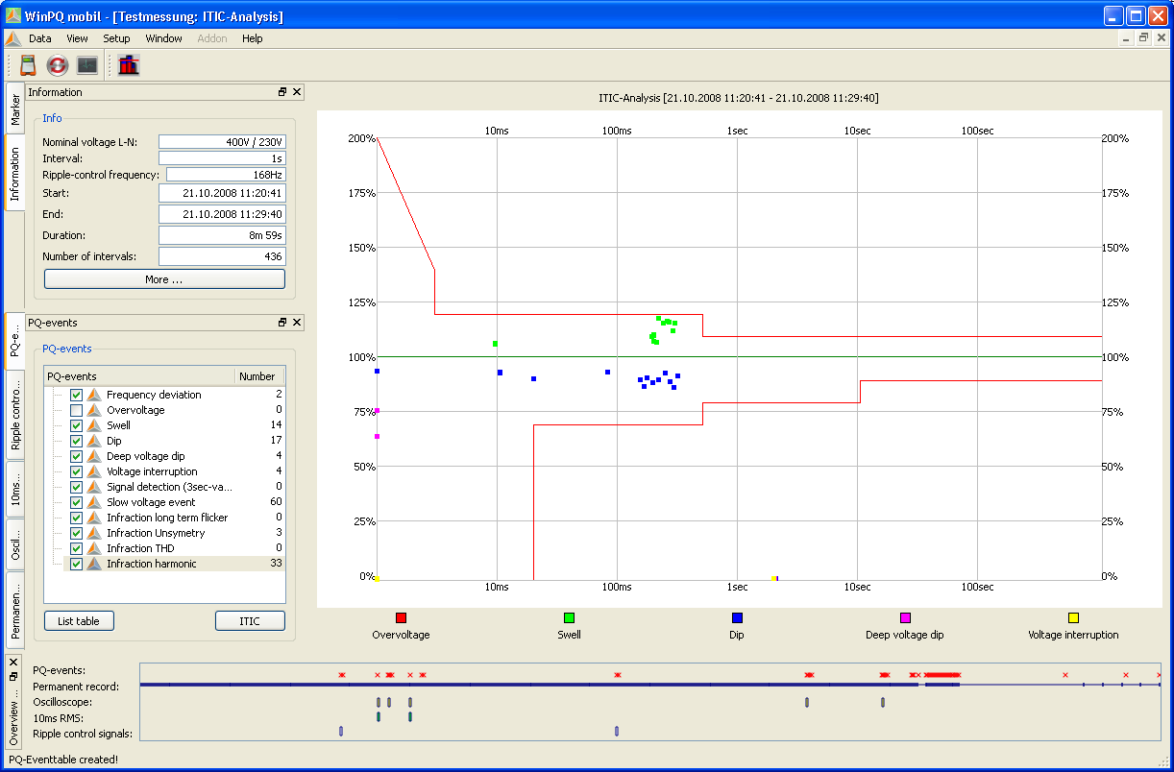Switch to the Marker side tab
The image size is (1174, 772).
[x=14, y=109]
